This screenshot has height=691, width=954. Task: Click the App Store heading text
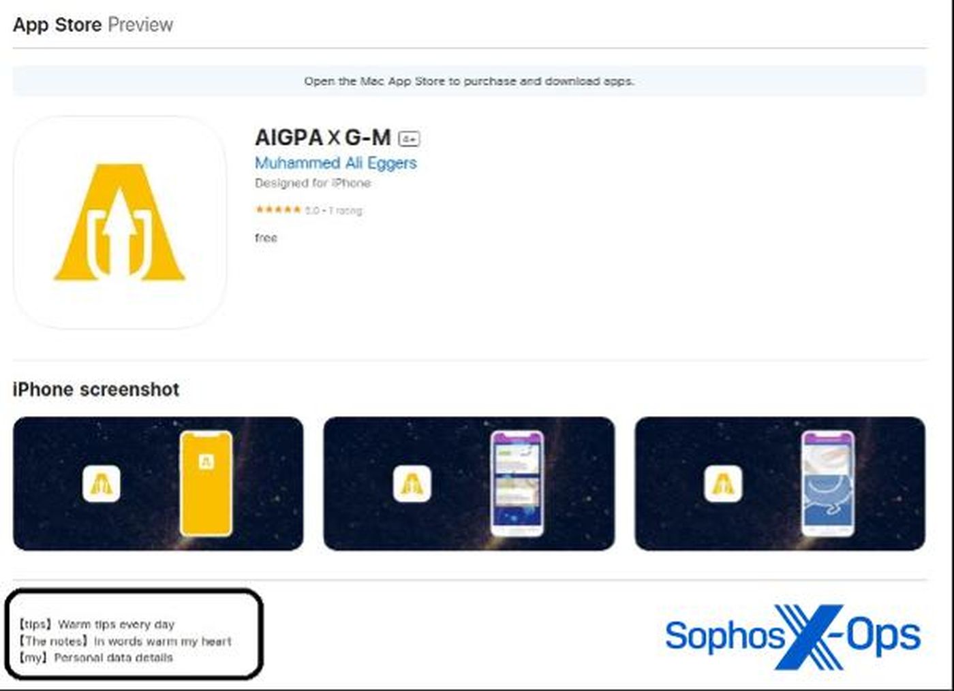point(57,25)
